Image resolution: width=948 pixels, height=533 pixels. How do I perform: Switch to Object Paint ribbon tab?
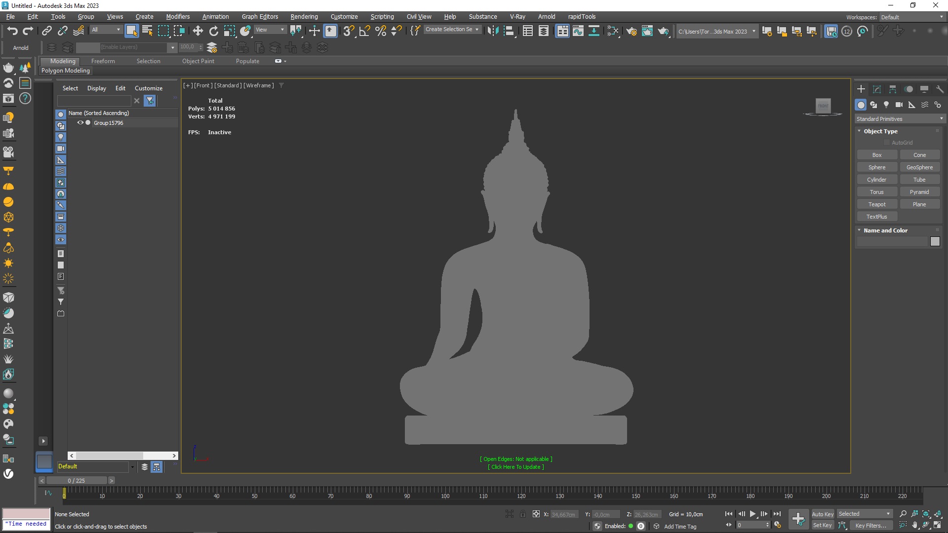[198, 61]
